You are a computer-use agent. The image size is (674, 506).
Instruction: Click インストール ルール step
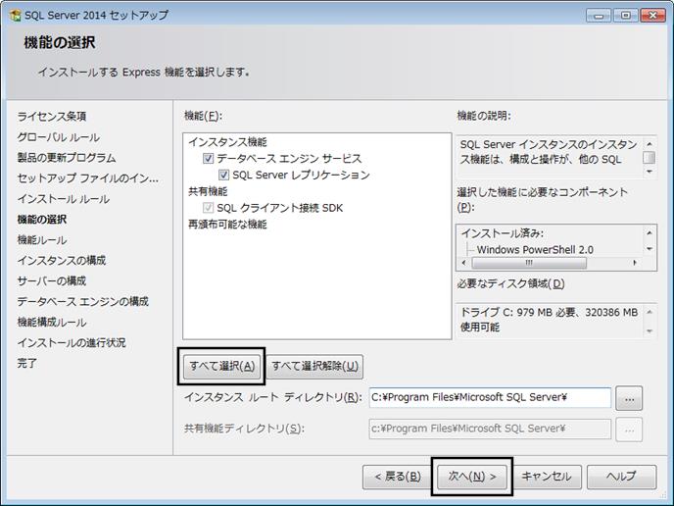63,199
